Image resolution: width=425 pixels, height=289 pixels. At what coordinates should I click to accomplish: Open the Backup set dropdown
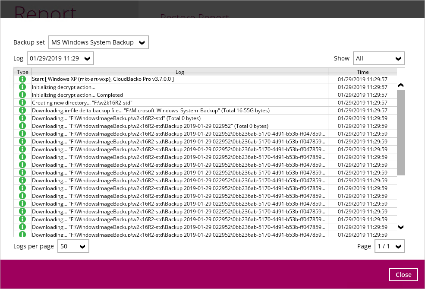98,42
